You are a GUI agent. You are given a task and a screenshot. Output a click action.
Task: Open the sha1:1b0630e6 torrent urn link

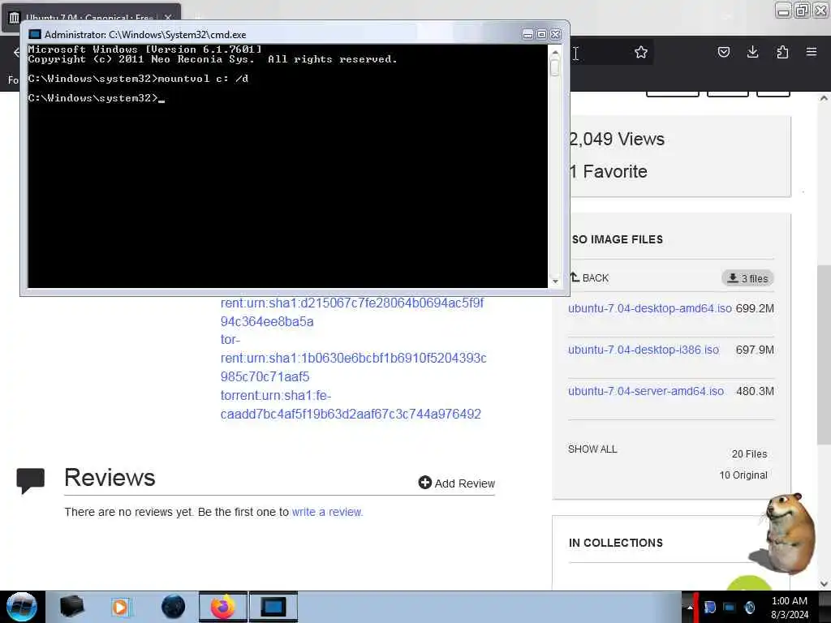click(x=353, y=358)
